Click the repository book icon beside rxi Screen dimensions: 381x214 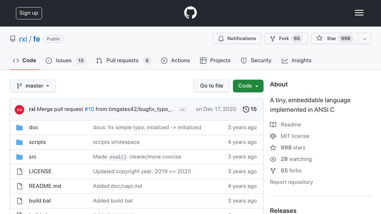point(13,39)
